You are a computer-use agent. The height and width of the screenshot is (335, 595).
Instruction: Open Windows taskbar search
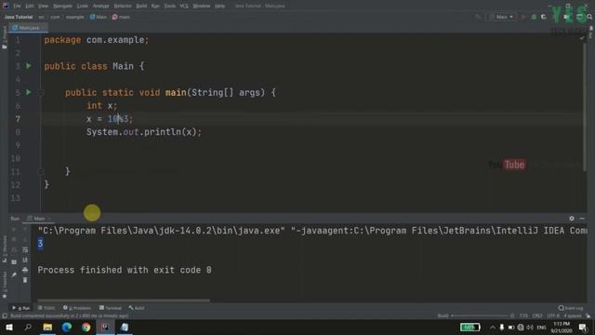pyautogui.click(x=28, y=327)
